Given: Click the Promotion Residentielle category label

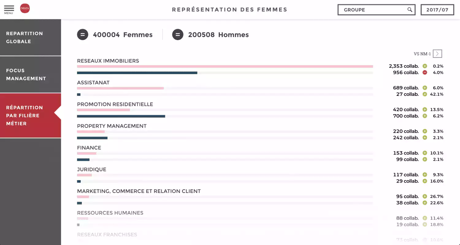Looking at the screenshot, I should (x=115, y=104).
